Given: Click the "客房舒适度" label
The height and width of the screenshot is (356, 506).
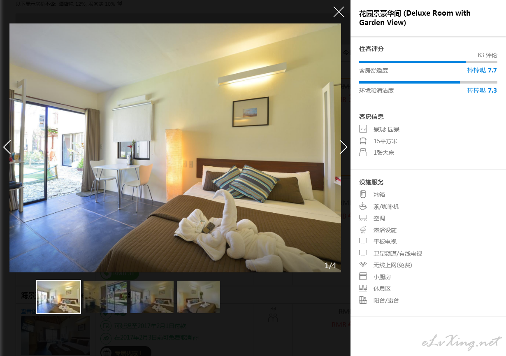Looking at the screenshot, I should tap(374, 70).
